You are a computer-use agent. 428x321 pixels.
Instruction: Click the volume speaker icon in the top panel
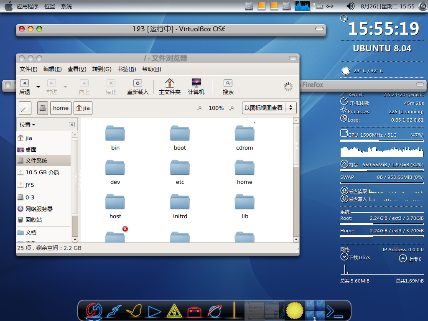point(350,6)
